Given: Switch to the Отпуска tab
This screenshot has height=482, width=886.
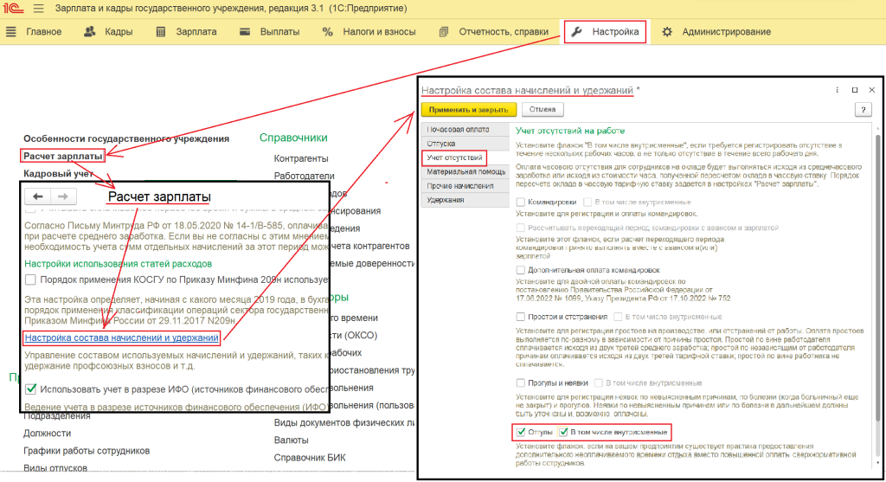Looking at the screenshot, I should point(465,144).
